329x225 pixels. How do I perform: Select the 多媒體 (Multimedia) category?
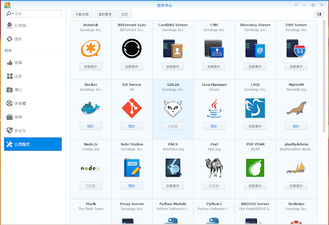click(x=33, y=103)
